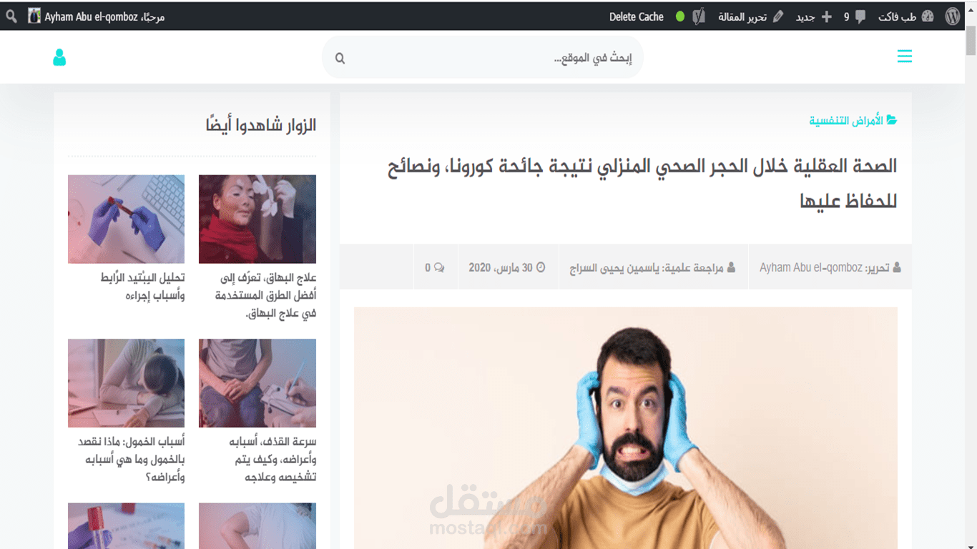Open thumbnail for أسباب الخمول article
This screenshot has width=977, height=549.
point(126,383)
